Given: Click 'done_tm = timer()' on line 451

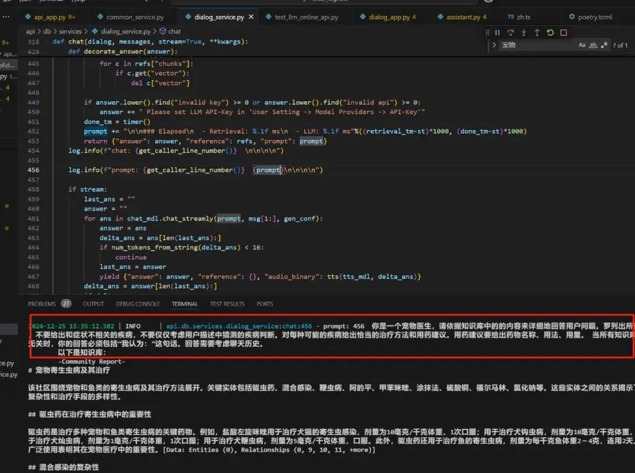Looking at the screenshot, I should point(117,122).
